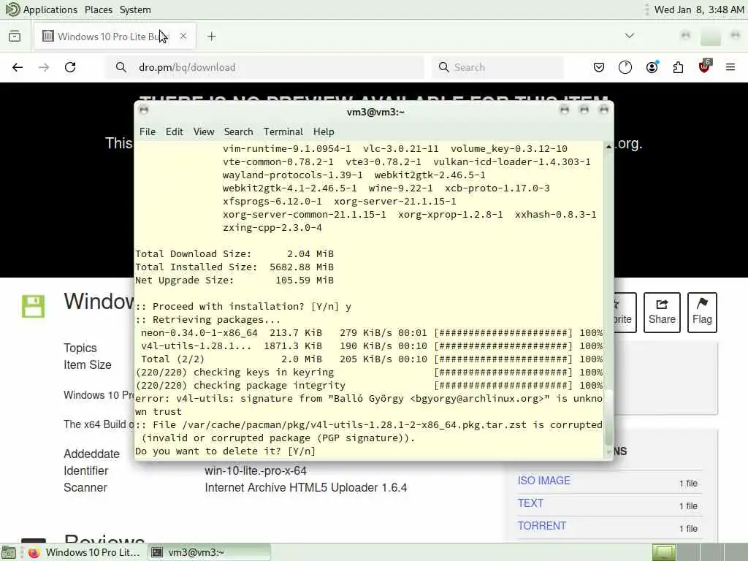Viewport: 748px width, 561px height.
Task: Open the Pocket save icon in the toolbar
Action: point(599,67)
